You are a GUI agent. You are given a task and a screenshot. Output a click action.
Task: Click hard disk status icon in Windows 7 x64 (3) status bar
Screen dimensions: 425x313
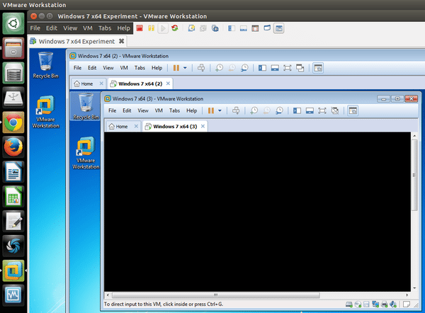[348, 305]
